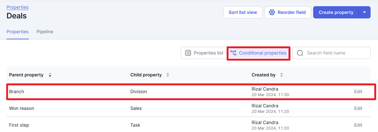Viewport: 378px width, 132px height.
Task: Switch to Properties list view
Action: click(204, 53)
